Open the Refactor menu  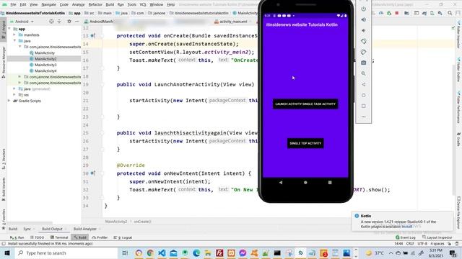(95, 4)
